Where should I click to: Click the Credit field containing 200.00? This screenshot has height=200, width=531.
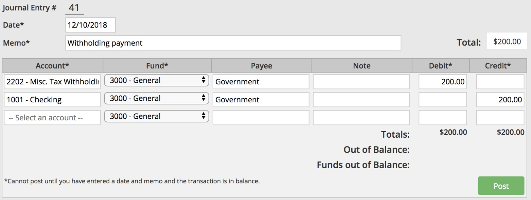(500, 100)
